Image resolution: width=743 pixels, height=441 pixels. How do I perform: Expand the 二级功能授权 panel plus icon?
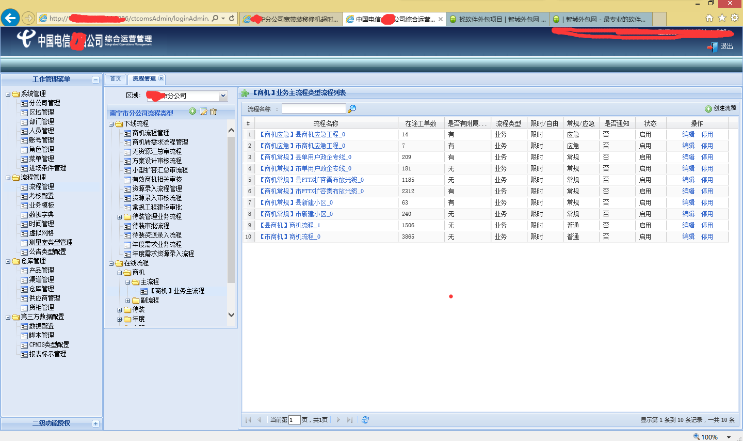pos(95,423)
